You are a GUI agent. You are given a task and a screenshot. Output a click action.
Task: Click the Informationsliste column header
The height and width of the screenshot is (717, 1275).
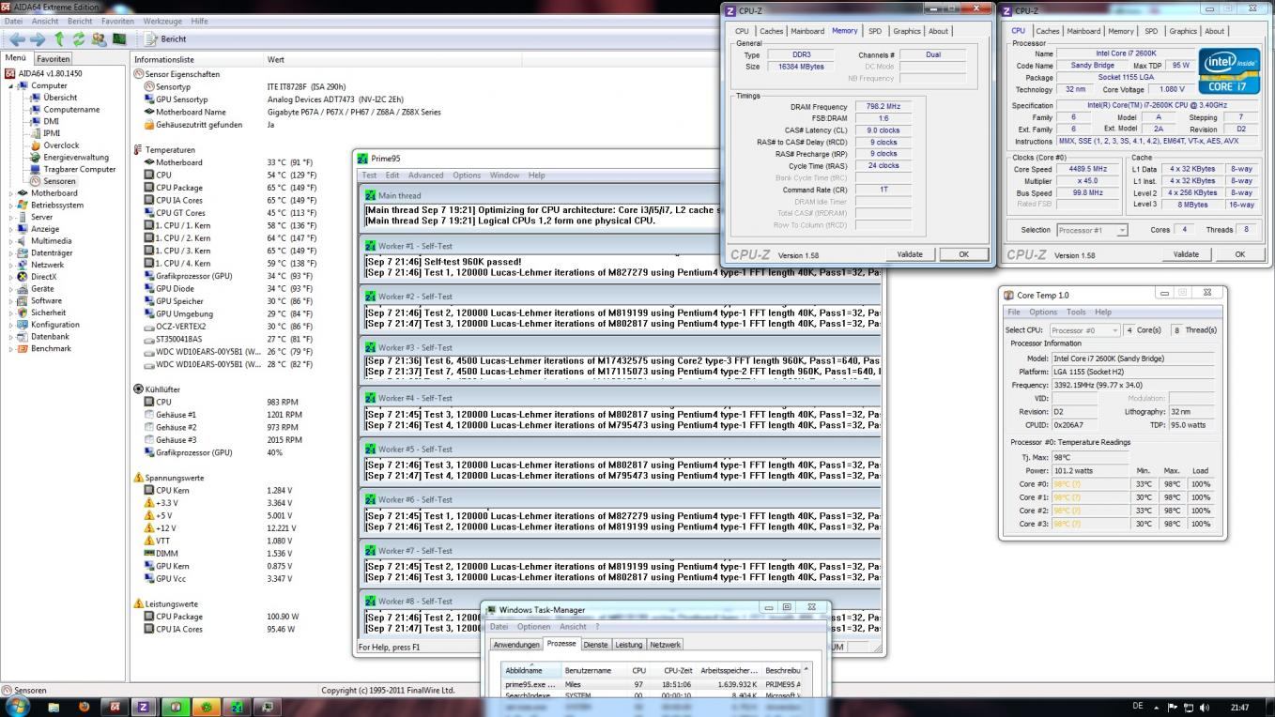(199, 59)
